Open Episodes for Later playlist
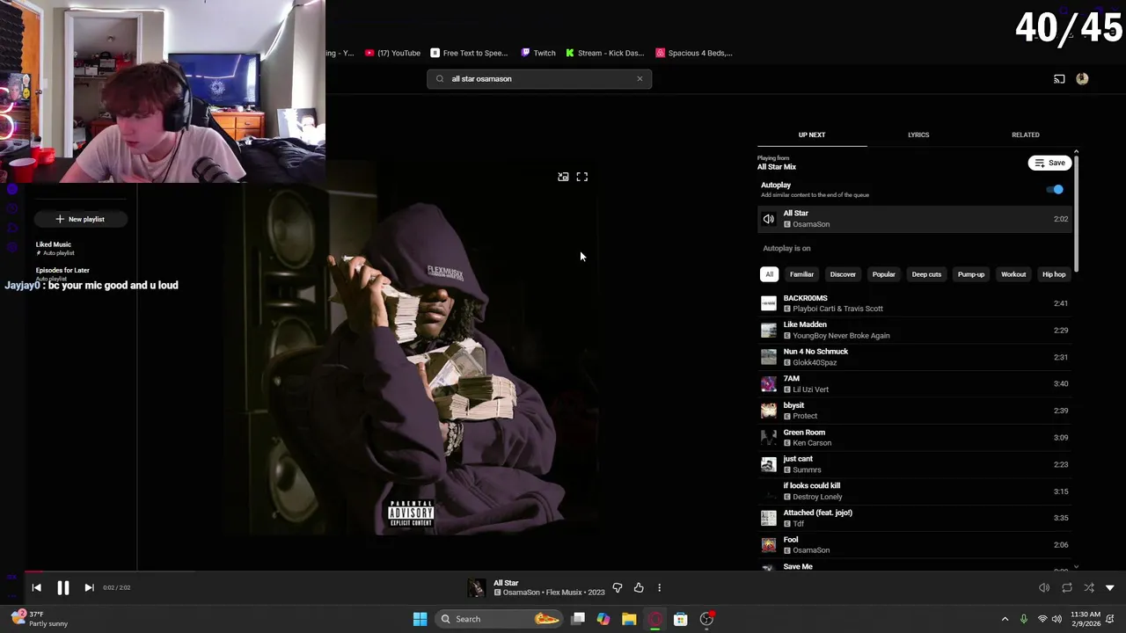The height and width of the screenshot is (633, 1126). 62,273
